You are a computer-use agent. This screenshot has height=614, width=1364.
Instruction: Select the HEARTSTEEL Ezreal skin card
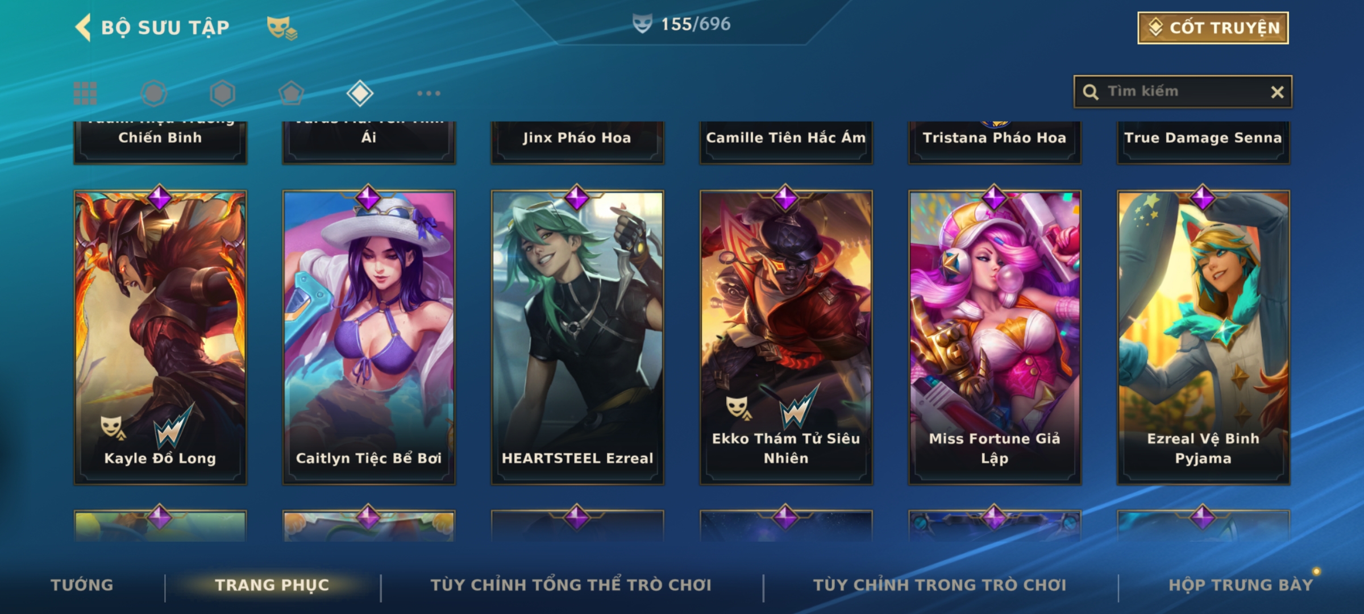[577, 338]
